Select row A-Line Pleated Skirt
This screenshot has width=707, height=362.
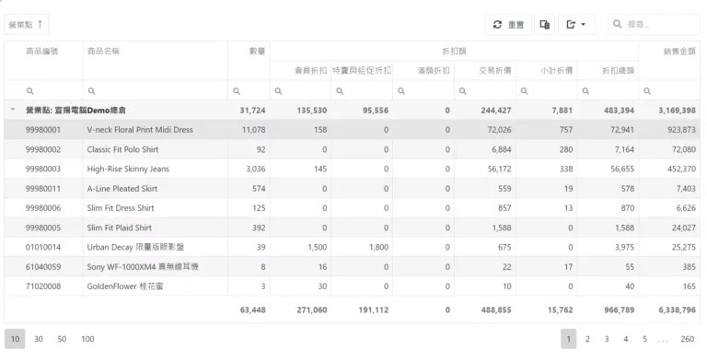click(353, 189)
